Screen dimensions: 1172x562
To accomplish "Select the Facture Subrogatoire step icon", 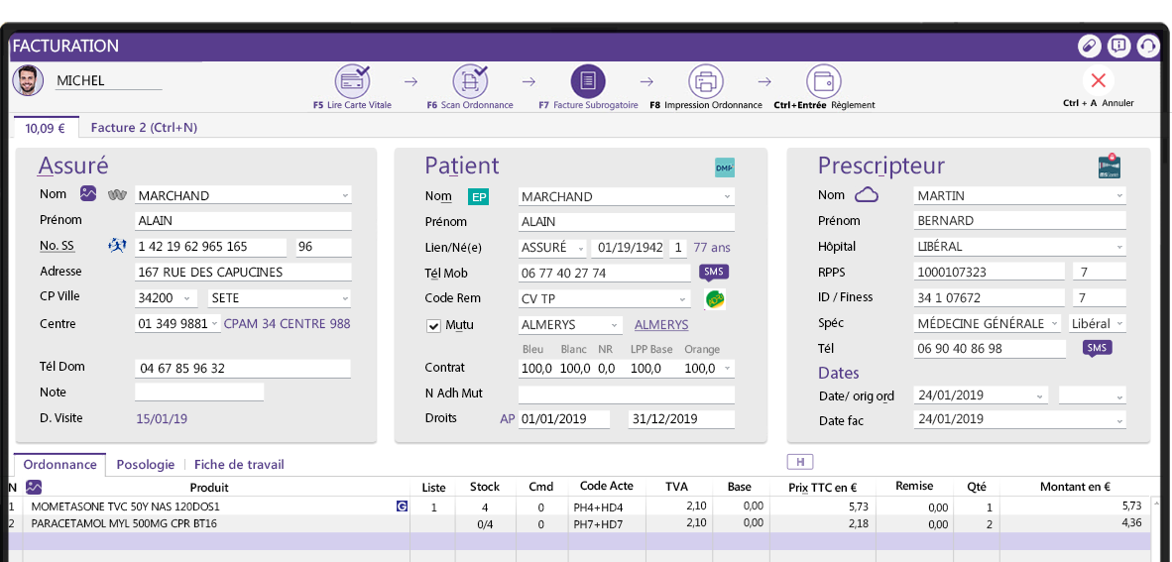I will (x=588, y=80).
